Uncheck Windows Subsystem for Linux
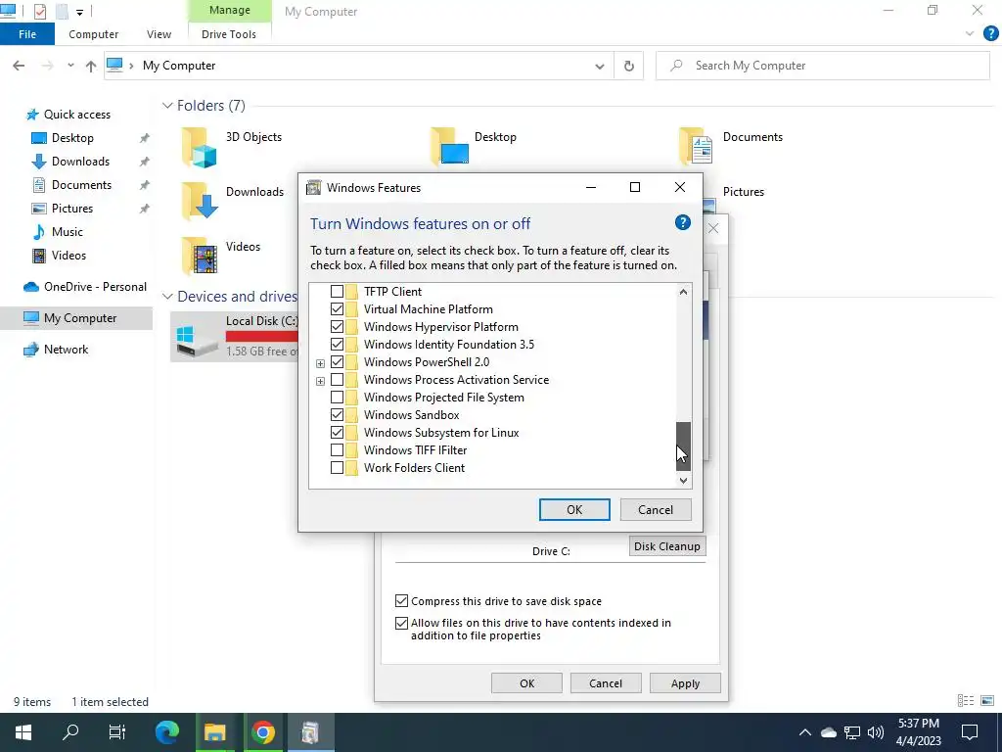The image size is (1002, 752). tap(337, 433)
